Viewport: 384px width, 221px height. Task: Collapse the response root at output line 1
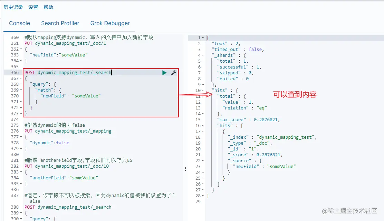tap(203, 38)
